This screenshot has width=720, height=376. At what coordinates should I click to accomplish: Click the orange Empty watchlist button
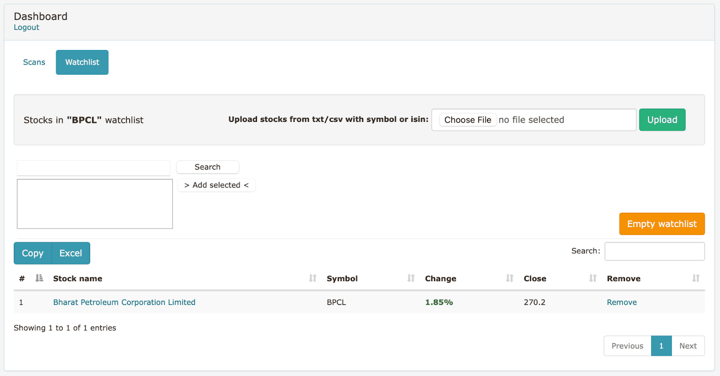click(661, 224)
